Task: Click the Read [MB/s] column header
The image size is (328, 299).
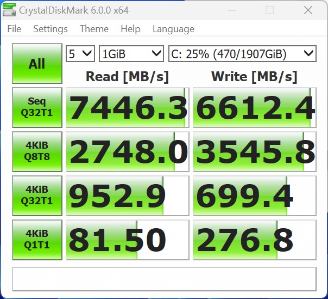Action: [127, 76]
